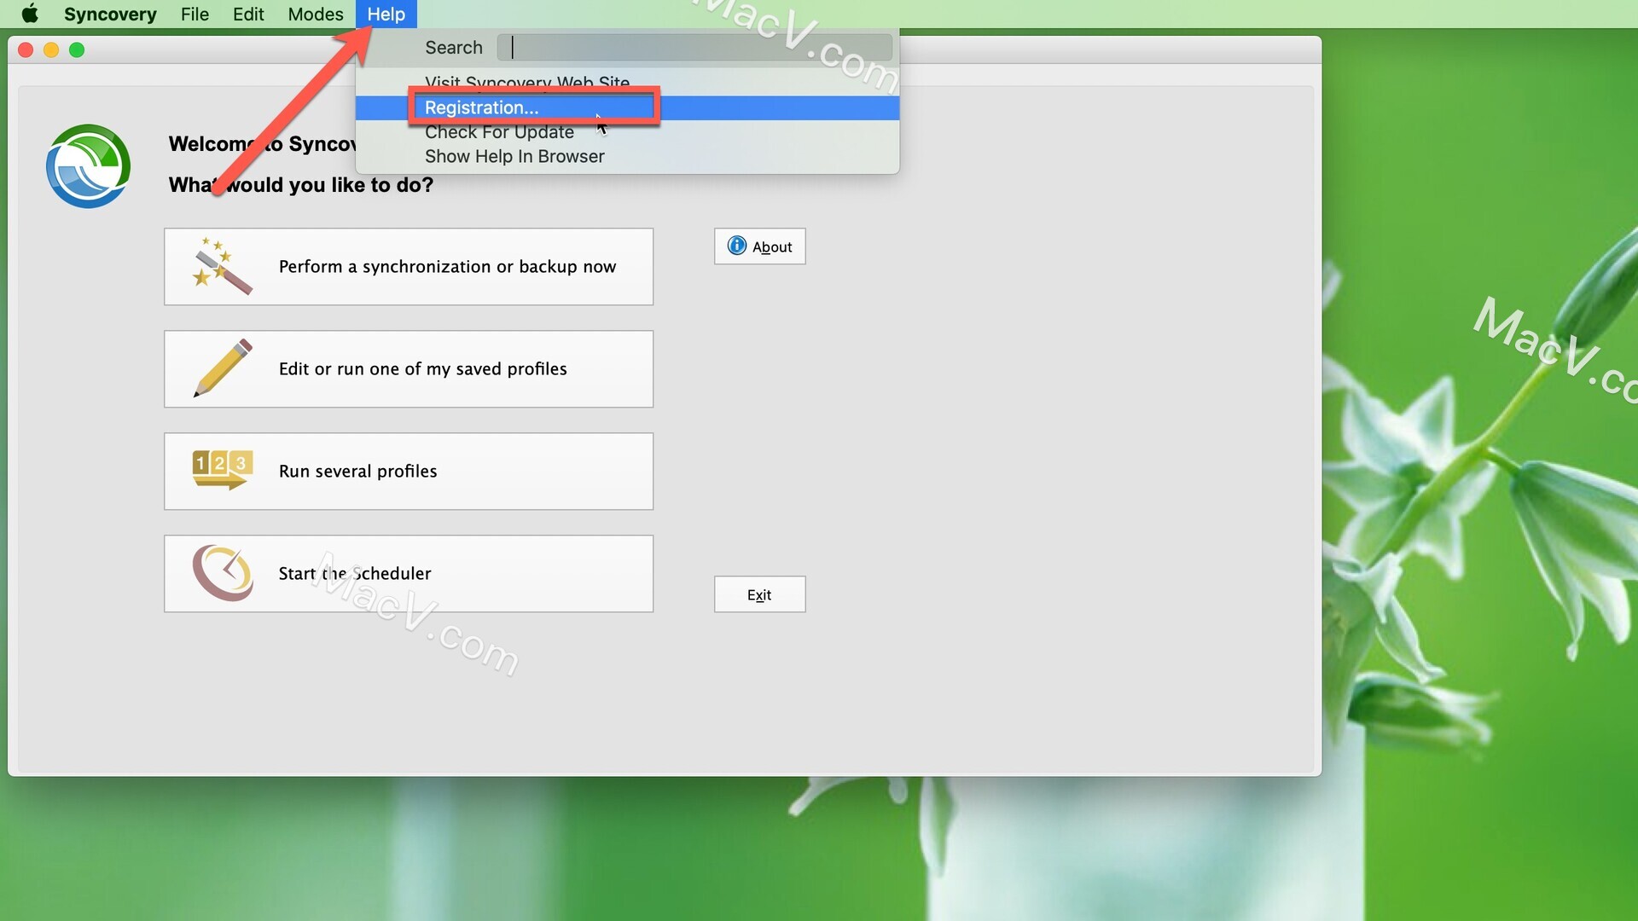Viewport: 1638px width, 921px height.
Task: Click Start the Scheduler button
Action: 409,574
